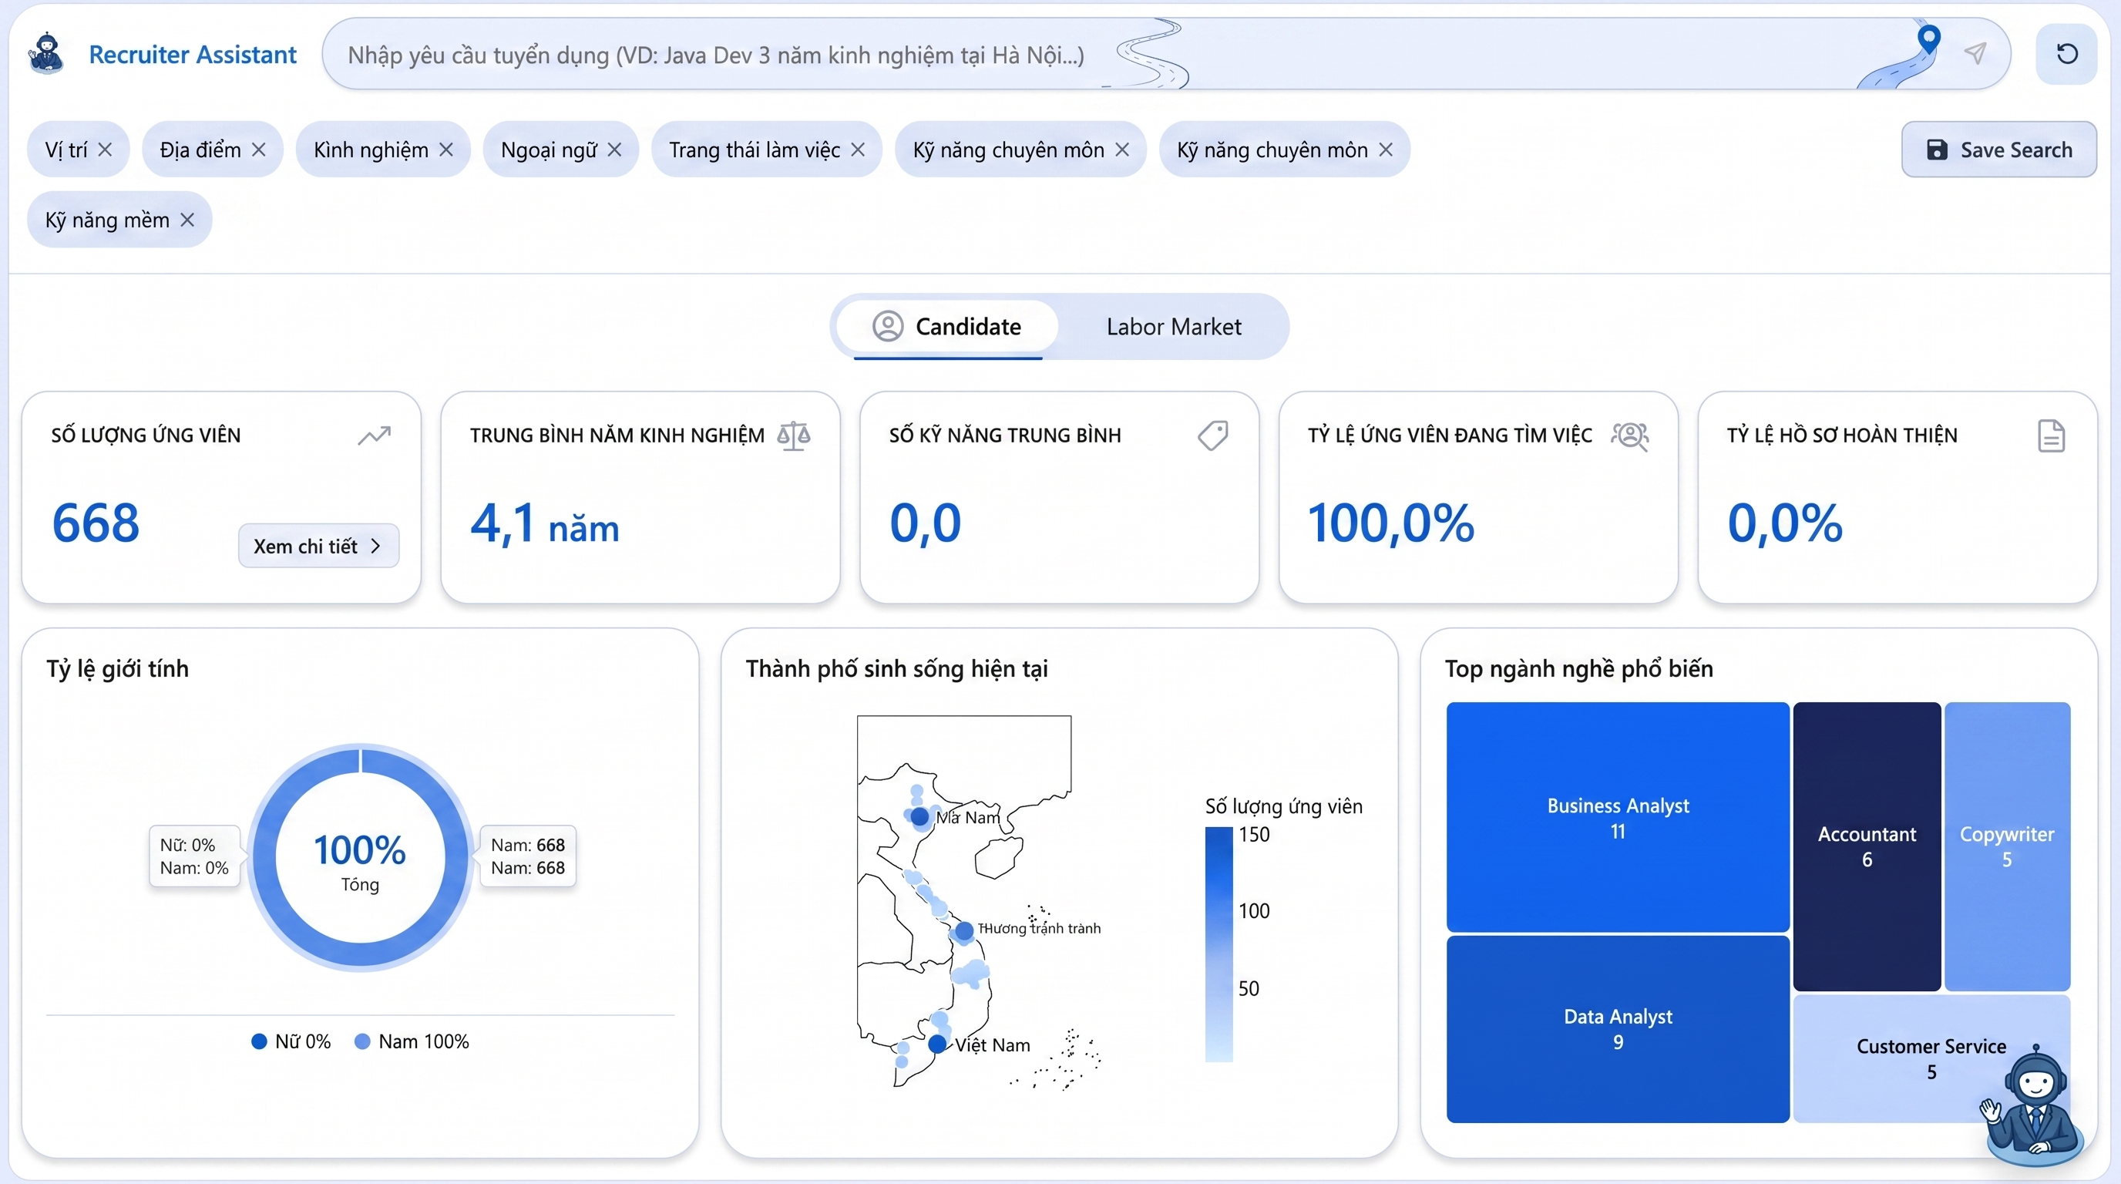This screenshot has height=1184, width=2121.
Task: Click the Địa điểm filter chip label
Action: coord(200,150)
